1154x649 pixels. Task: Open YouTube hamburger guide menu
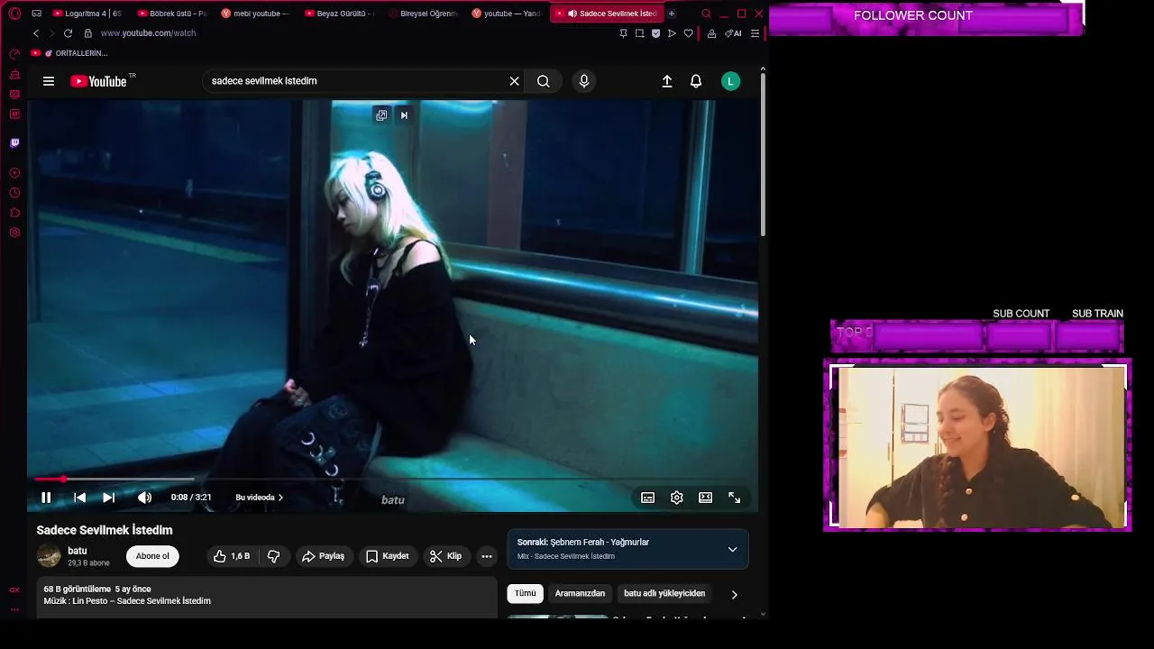(x=49, y=81)
